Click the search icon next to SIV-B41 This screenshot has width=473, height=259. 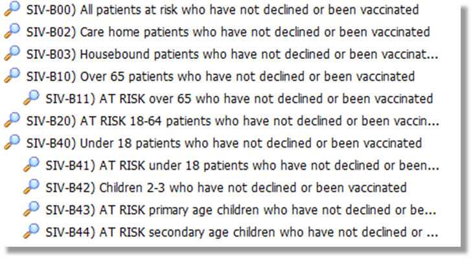pos(31,164)
